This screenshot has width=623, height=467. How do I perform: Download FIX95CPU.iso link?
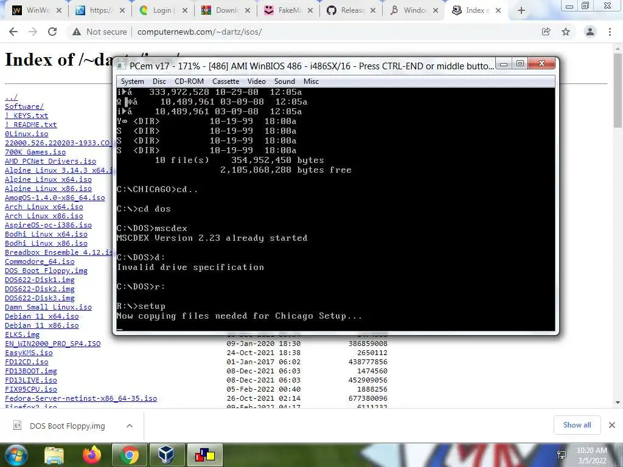pos(30,390)
